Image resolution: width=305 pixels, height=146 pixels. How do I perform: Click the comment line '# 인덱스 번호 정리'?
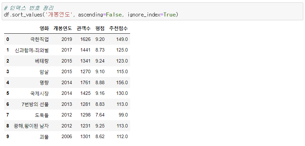point(29,8)
